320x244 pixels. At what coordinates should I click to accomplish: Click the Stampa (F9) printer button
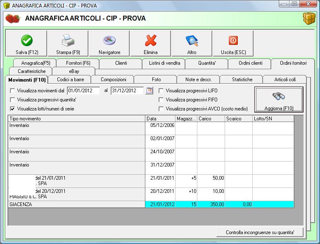[x=68, y=43]
